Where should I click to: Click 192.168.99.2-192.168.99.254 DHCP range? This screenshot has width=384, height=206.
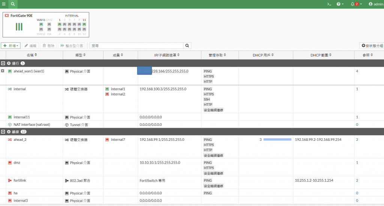point(318,139)
